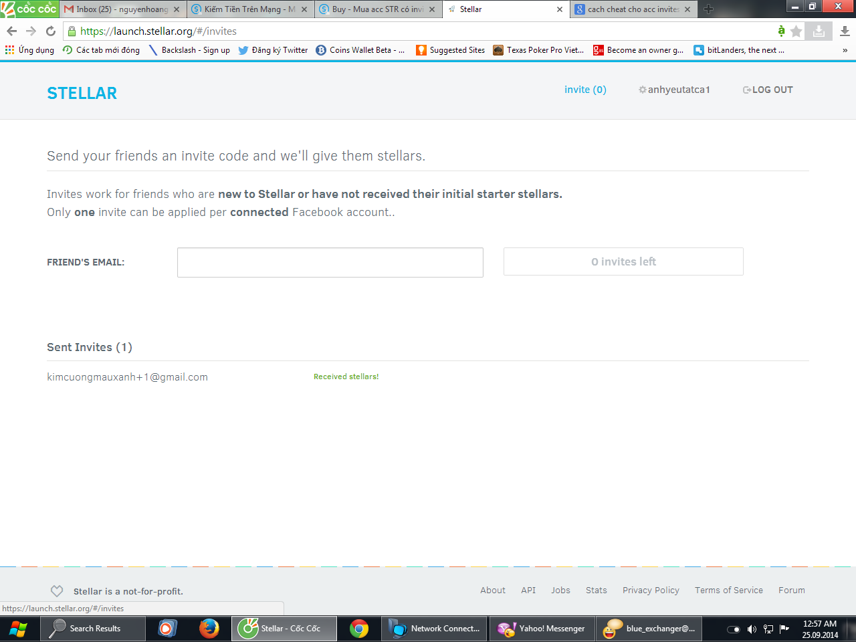The width and height of the screenshot is (856, 642).
Task: Open the Become an owner bookmark
Action: tap(639, 50)
